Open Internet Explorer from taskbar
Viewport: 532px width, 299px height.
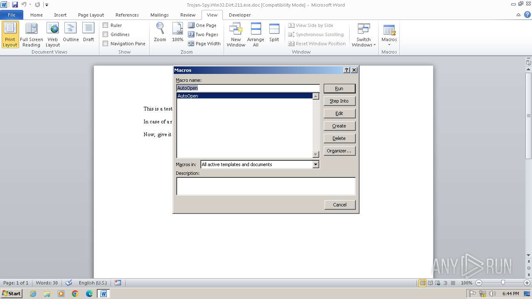click(x=33, y=294)
